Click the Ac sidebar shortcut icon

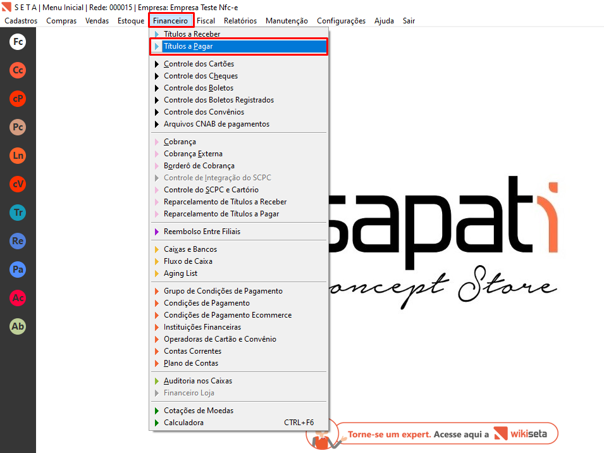coord(18,298)
